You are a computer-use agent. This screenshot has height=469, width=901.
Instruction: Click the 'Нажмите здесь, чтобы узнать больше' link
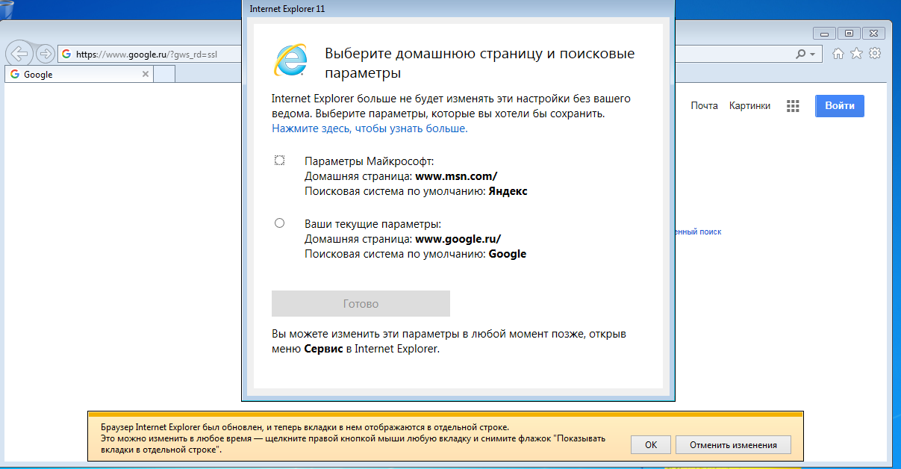coord(370,128)
